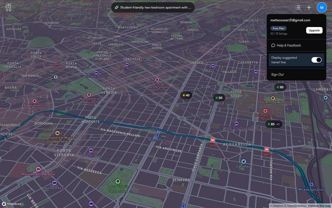Screen dimensions: 332x208
Task: Click the app logo in top-left corner
Action: click(8, 8)
